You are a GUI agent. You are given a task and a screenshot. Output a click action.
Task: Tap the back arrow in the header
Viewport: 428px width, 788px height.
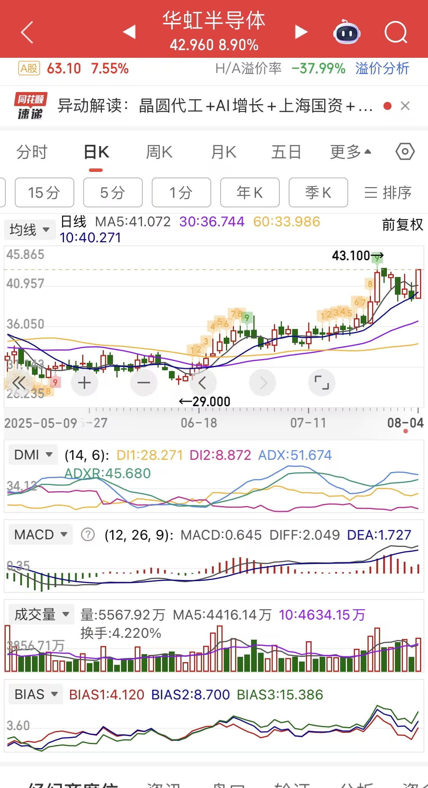pos(27,32)
